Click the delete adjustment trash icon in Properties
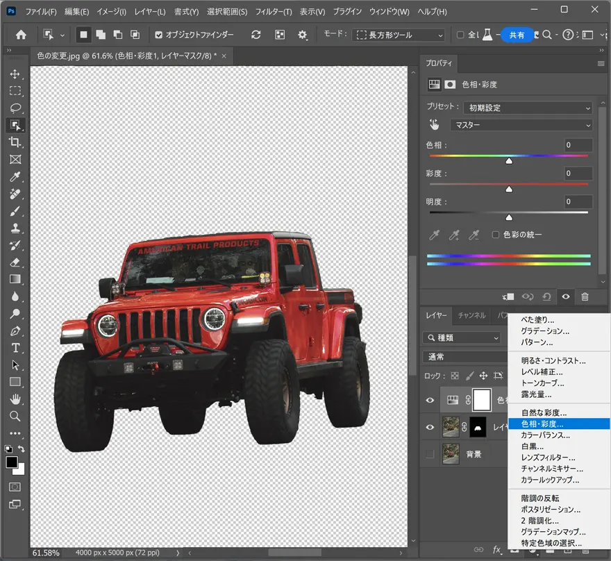Image resolution: width=611 pixels, height=561 pixels. coord(585,297)
